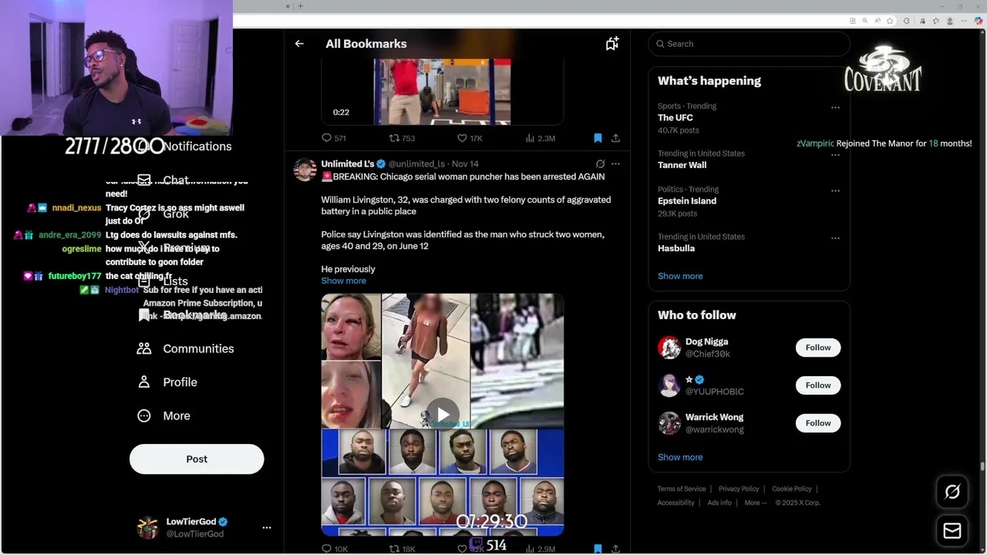Show more trends under What's happening
The height and width of the screenshot is (555, 987).
(x=680, y=276)
